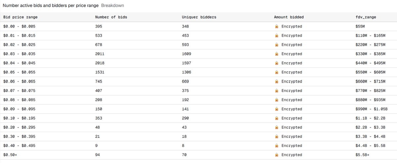This screenshot has width=397, height=163.
Task: Sort by the Number of bids column header
Action: tap(111, 17)
